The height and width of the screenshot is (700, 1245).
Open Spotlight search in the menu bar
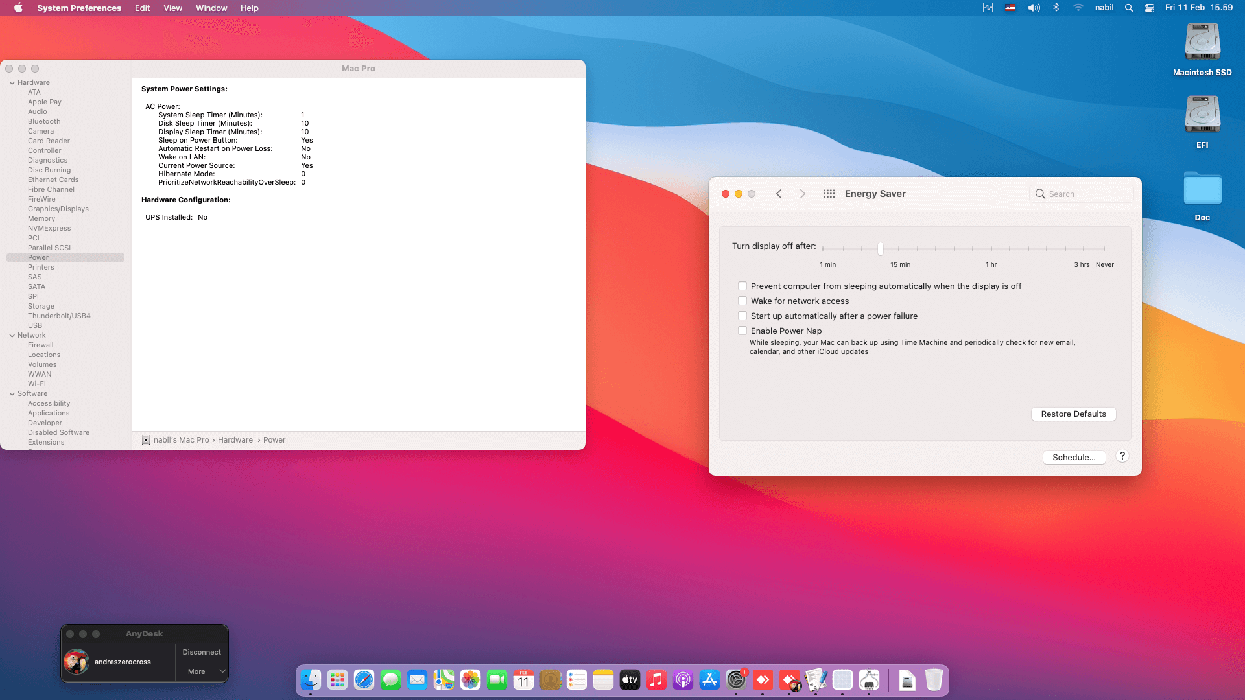point(1129,8)
